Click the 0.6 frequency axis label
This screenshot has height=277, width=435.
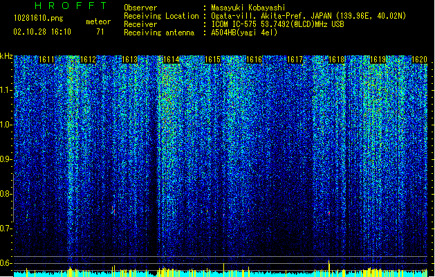pos(6,263)
